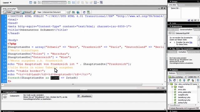
Task: Collapse the Design panel group
Action: point(170,2)
